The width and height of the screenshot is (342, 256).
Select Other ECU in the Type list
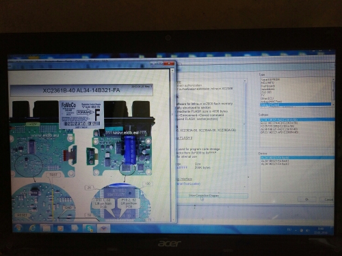tap(267, 98)
